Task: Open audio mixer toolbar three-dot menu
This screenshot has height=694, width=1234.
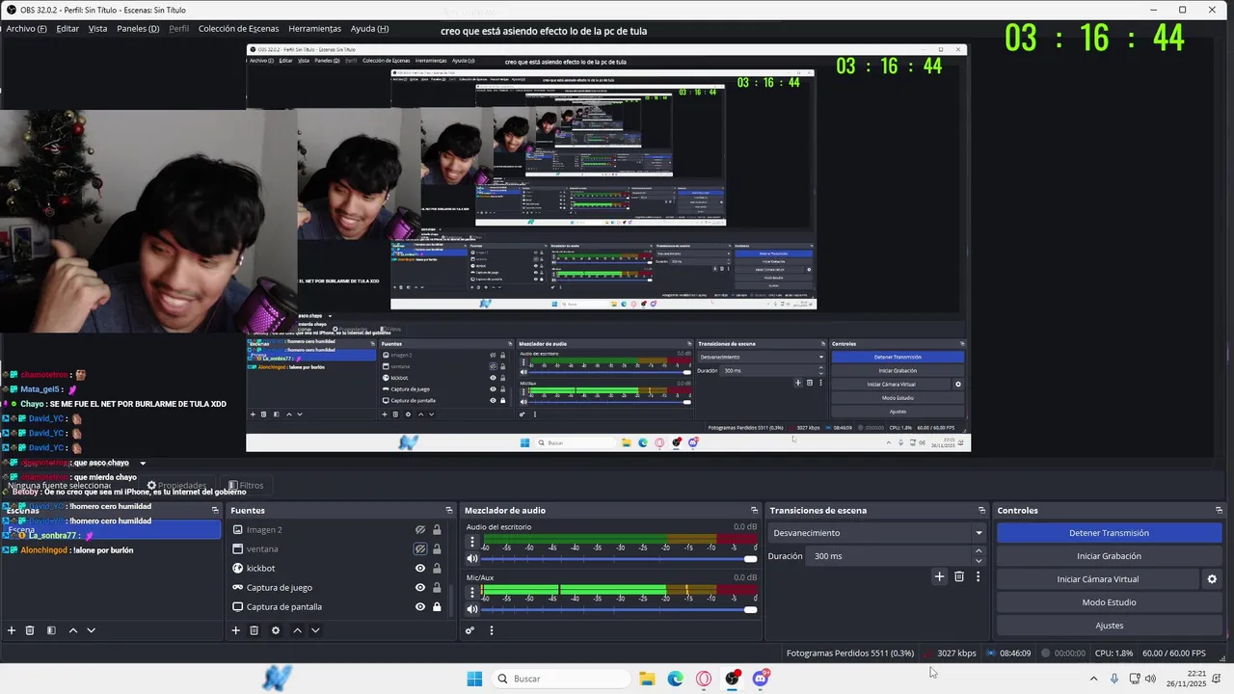Action: click(x=491, y=630)
